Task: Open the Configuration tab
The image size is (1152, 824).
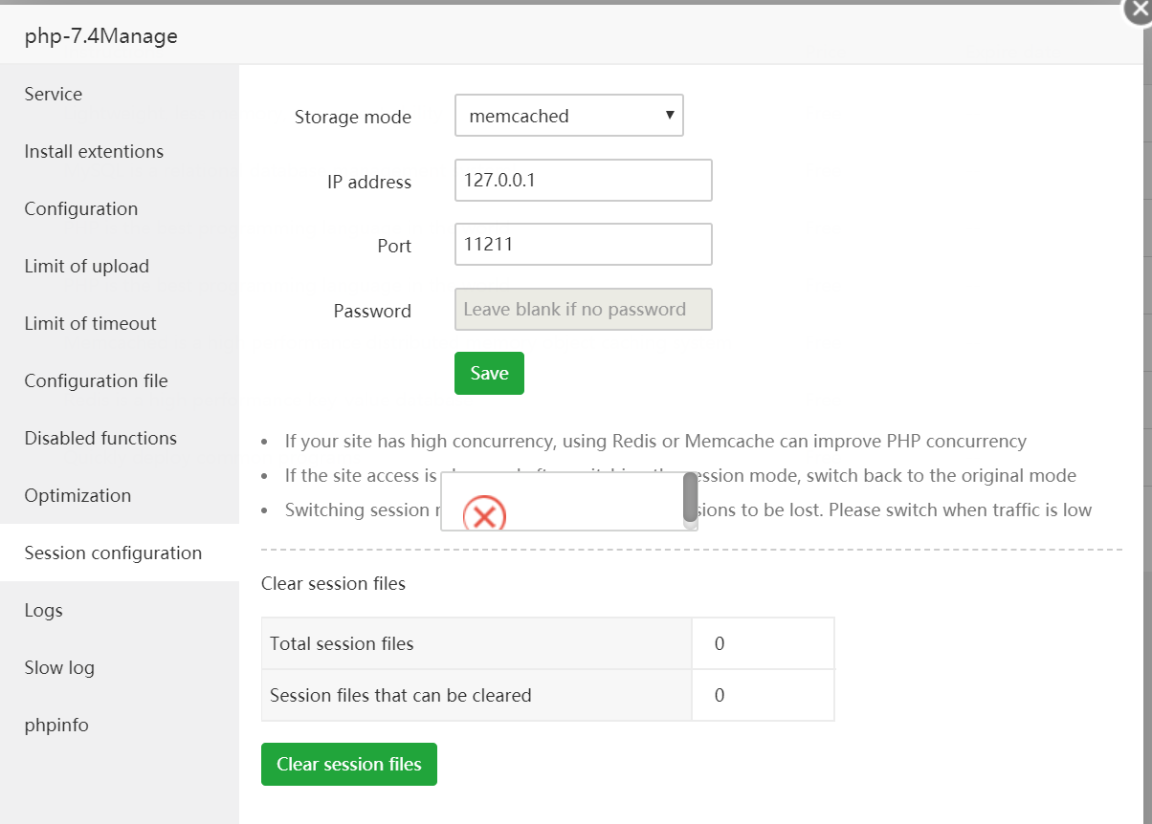Action: click(81, 208)
